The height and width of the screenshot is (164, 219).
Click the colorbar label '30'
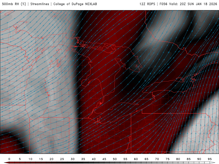(73, 159)
